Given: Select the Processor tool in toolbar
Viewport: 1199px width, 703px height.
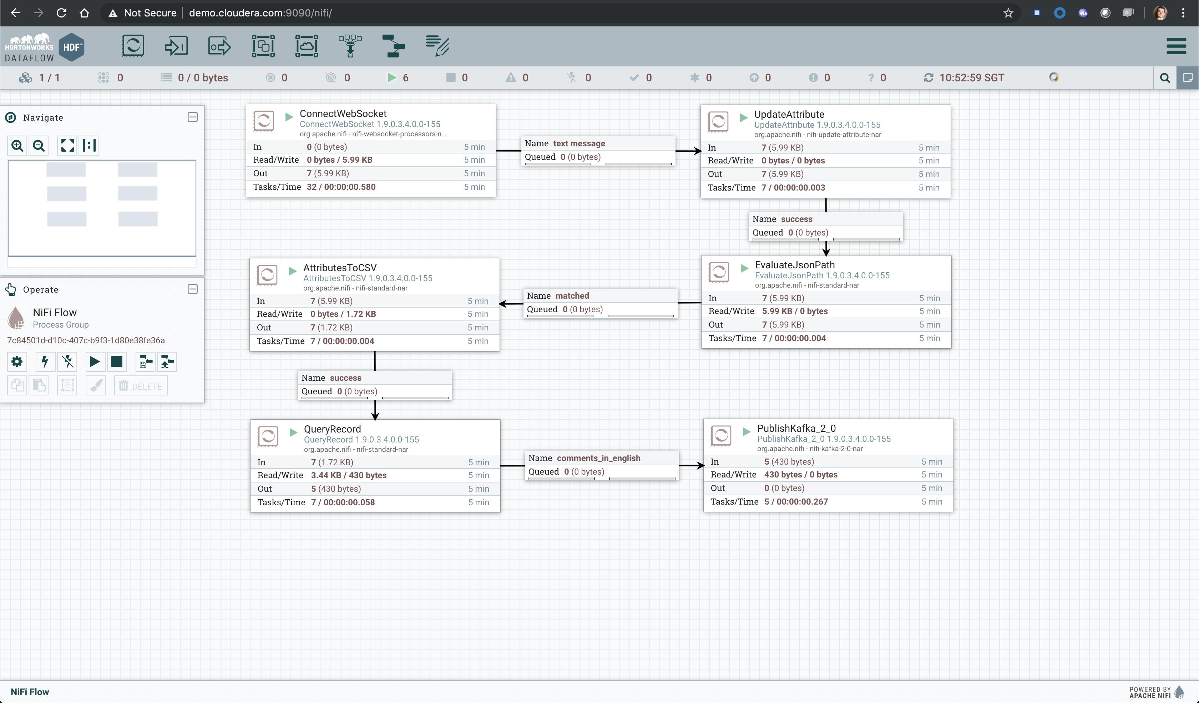Looking at the screenshot, I should click(133, 46).
